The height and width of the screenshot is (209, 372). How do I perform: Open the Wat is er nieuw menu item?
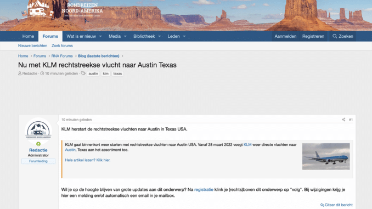[x=81, y=36]
